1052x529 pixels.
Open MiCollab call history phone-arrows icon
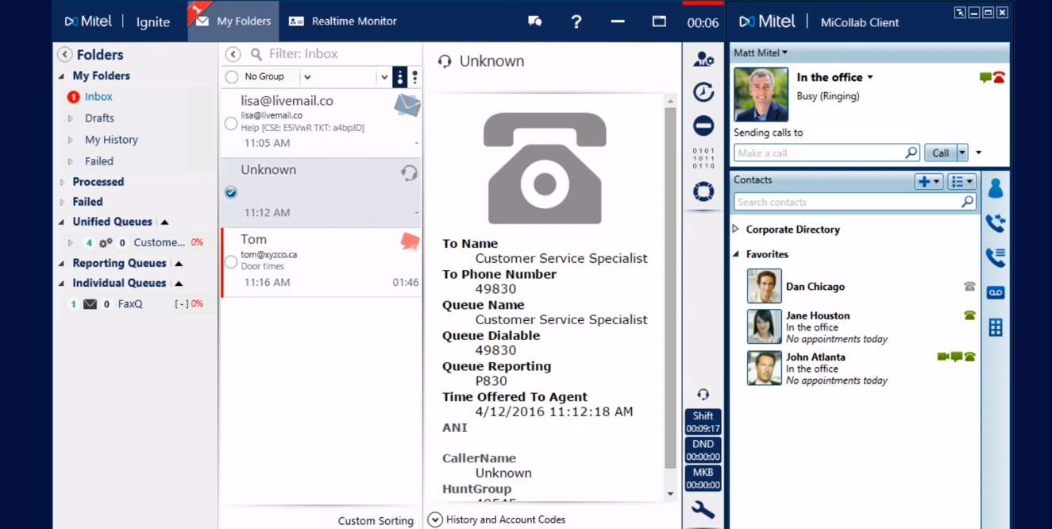(996, 223)
